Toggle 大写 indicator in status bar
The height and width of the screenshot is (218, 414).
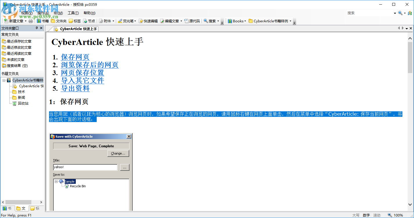point(356,215)
